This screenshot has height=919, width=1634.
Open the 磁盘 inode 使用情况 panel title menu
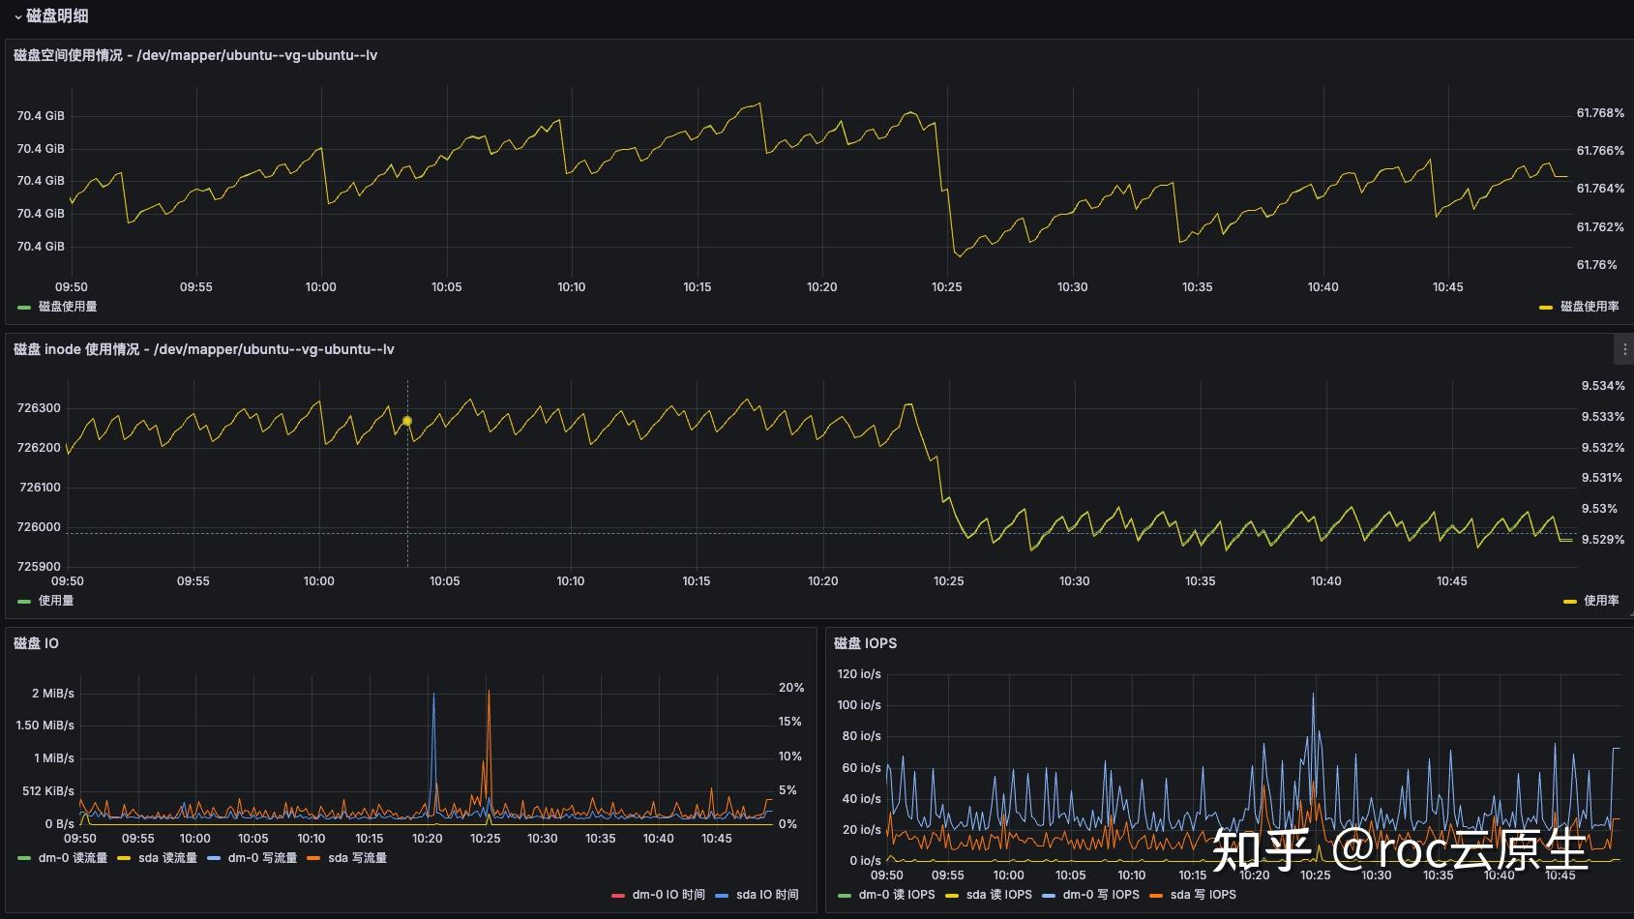click(x=204, y=349)
